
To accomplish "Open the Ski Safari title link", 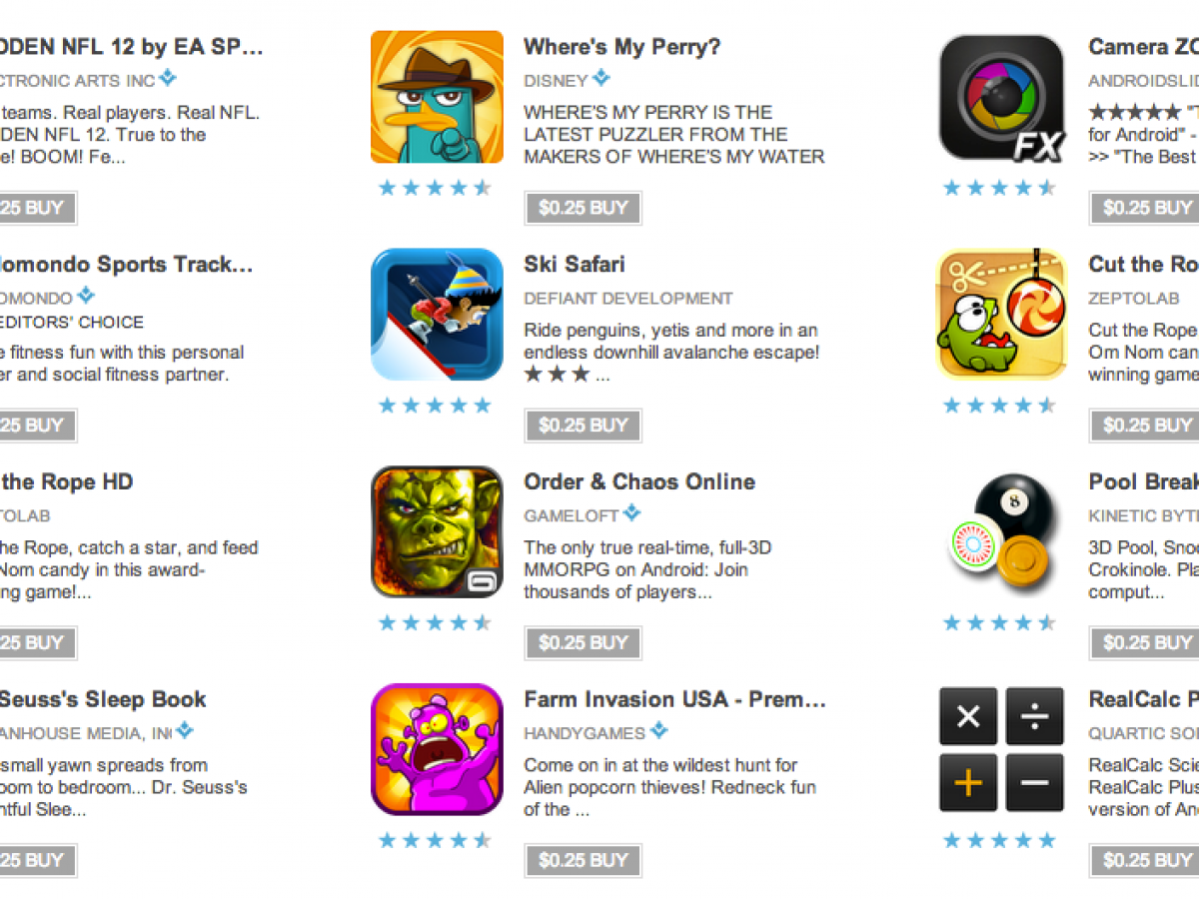I will [x=575, y=265].
